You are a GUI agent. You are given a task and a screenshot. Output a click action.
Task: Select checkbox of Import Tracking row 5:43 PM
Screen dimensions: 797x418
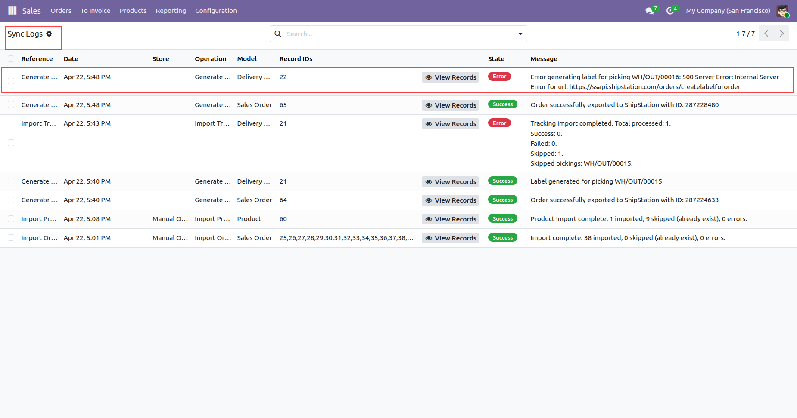(11, 143)
